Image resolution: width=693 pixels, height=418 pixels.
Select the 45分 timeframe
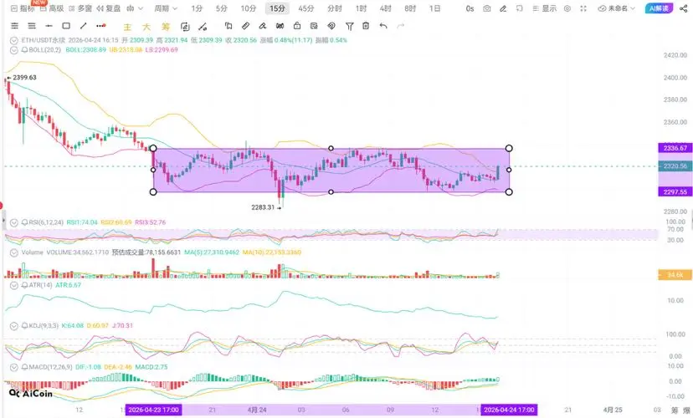coord(305,8)
